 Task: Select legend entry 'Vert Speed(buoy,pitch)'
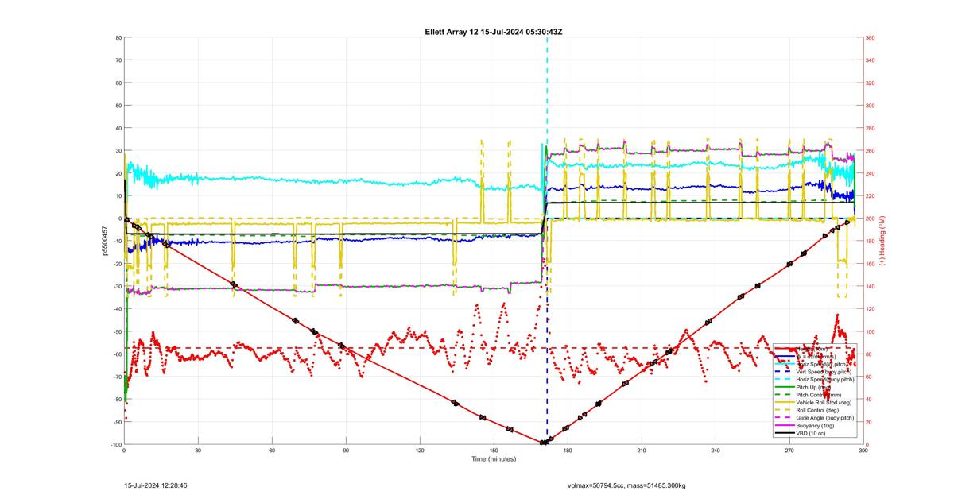pyautogui.click(x=824, y=371)
